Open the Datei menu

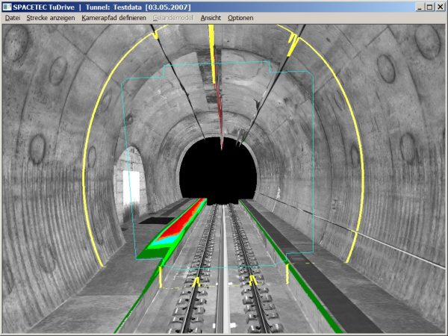tap(13, 17)
